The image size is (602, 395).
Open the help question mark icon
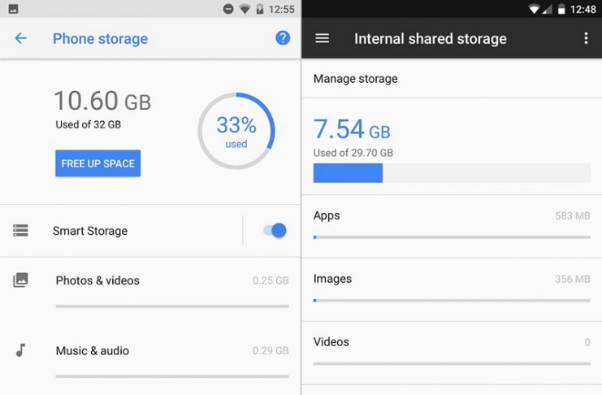[x=283, y=38]
